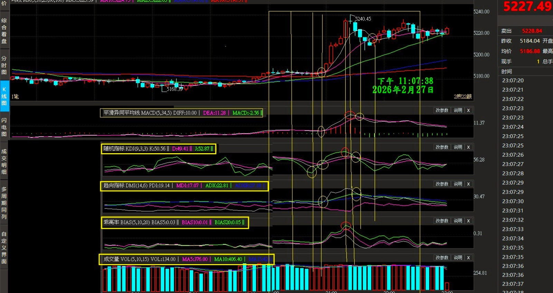
Task: Click 改参数 for the VOL volume panel
Action: click(442, 258)
